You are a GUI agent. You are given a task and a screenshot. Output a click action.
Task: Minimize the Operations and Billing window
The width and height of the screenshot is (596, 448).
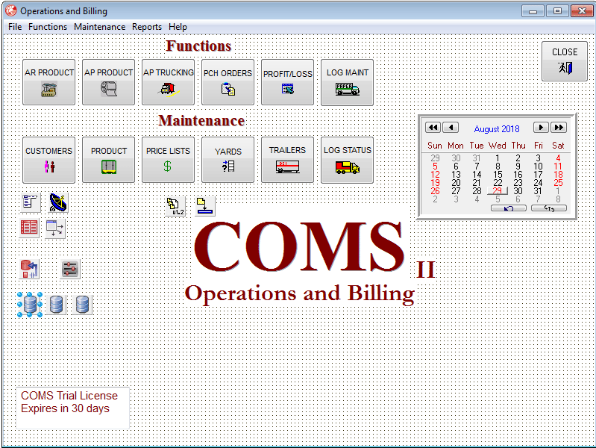click(533, 11)
